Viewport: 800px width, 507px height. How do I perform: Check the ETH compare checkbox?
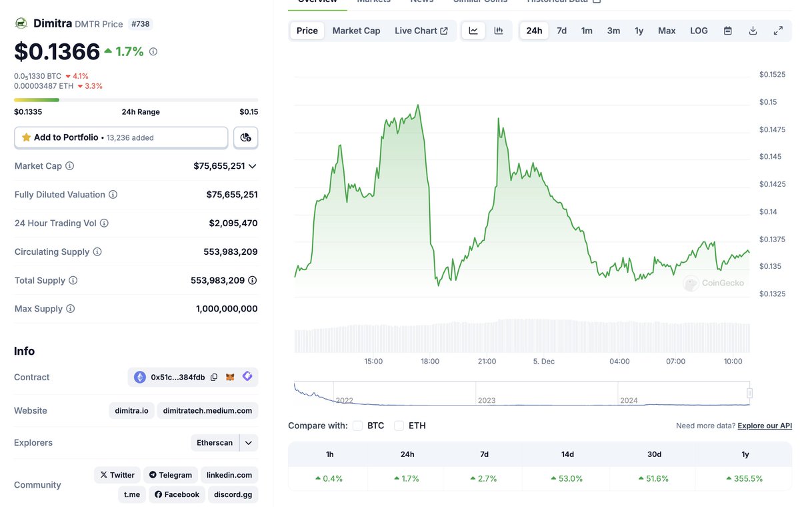point(399,426)
